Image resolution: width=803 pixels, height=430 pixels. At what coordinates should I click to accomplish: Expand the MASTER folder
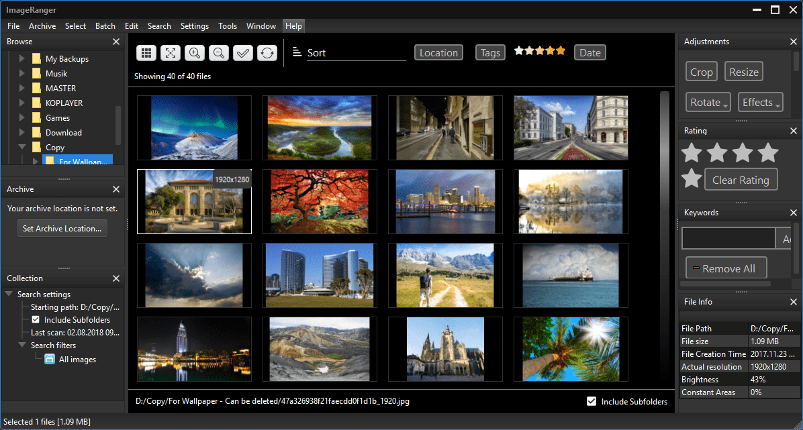click(22, 88)
